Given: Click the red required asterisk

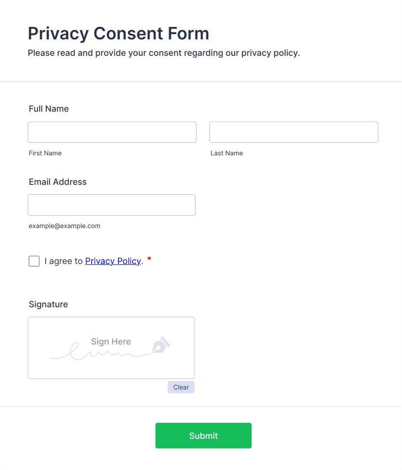Looking at the screenshot, I should pos(149,259).
